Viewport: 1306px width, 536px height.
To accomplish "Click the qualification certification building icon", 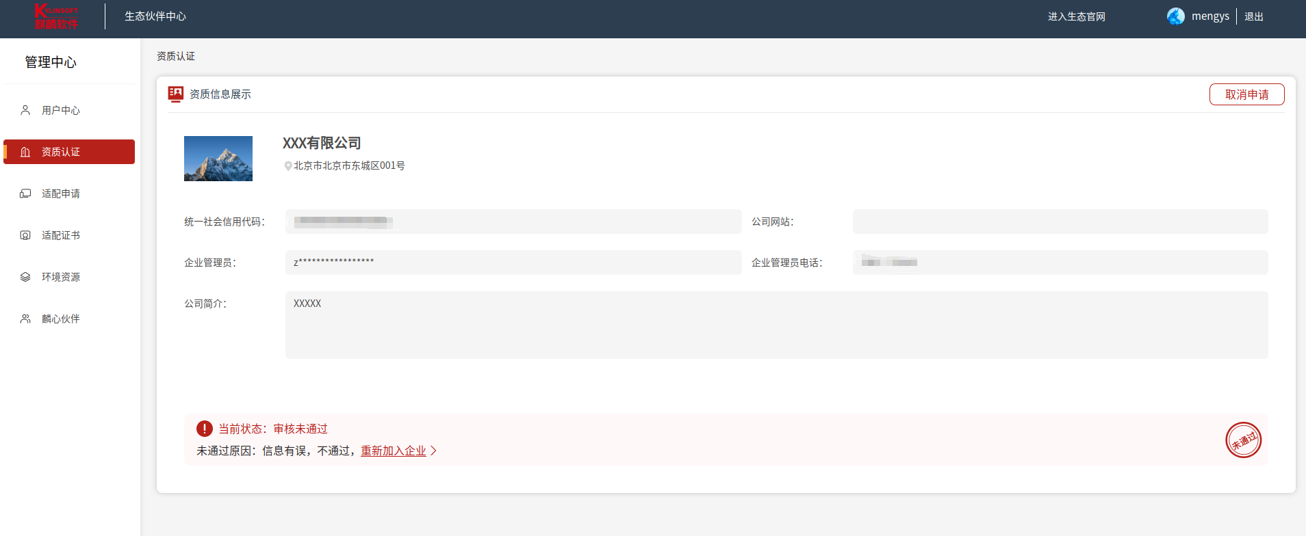I will (x=25, y=152).
